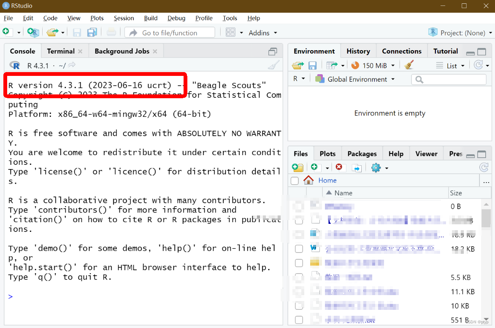Open the Edit menu
Screen dimensions: 495x328
pyautogui.click(x=28, y=18)
